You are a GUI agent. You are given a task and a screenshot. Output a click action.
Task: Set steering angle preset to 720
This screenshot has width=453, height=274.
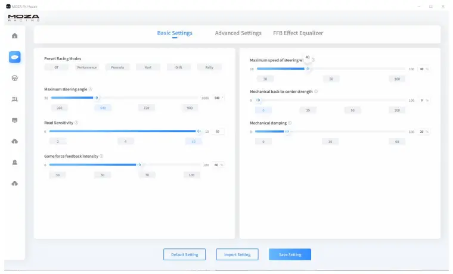[147, 108]
